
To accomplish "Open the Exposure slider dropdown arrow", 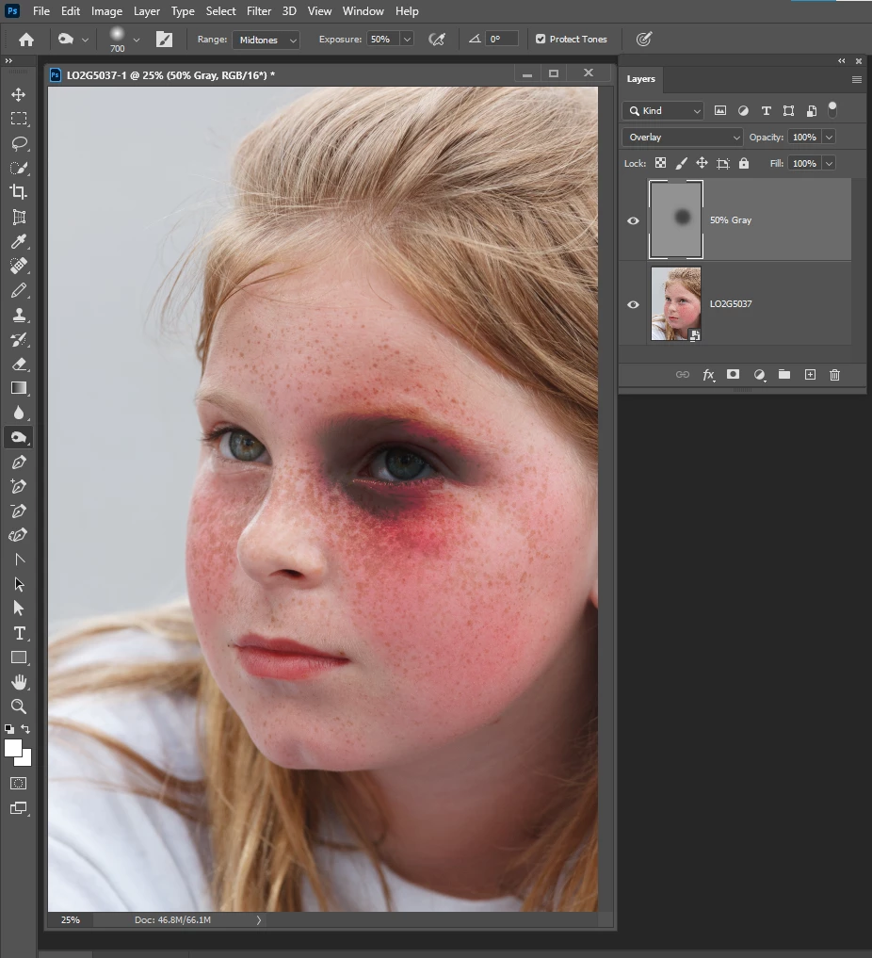I will tap(408, 40).
